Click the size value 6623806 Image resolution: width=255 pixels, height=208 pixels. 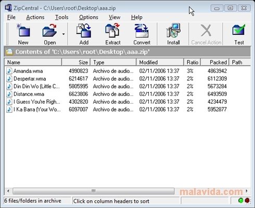pyautogui.click(x=79, y=94)
